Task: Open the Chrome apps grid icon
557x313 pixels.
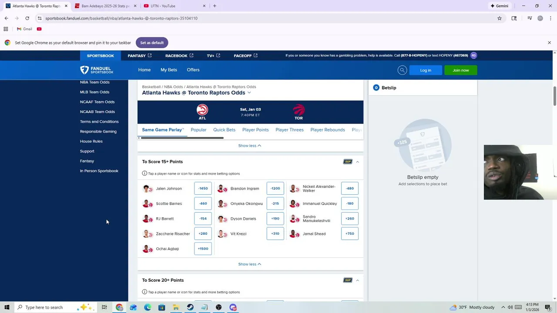Action: [x=6, y=29]
